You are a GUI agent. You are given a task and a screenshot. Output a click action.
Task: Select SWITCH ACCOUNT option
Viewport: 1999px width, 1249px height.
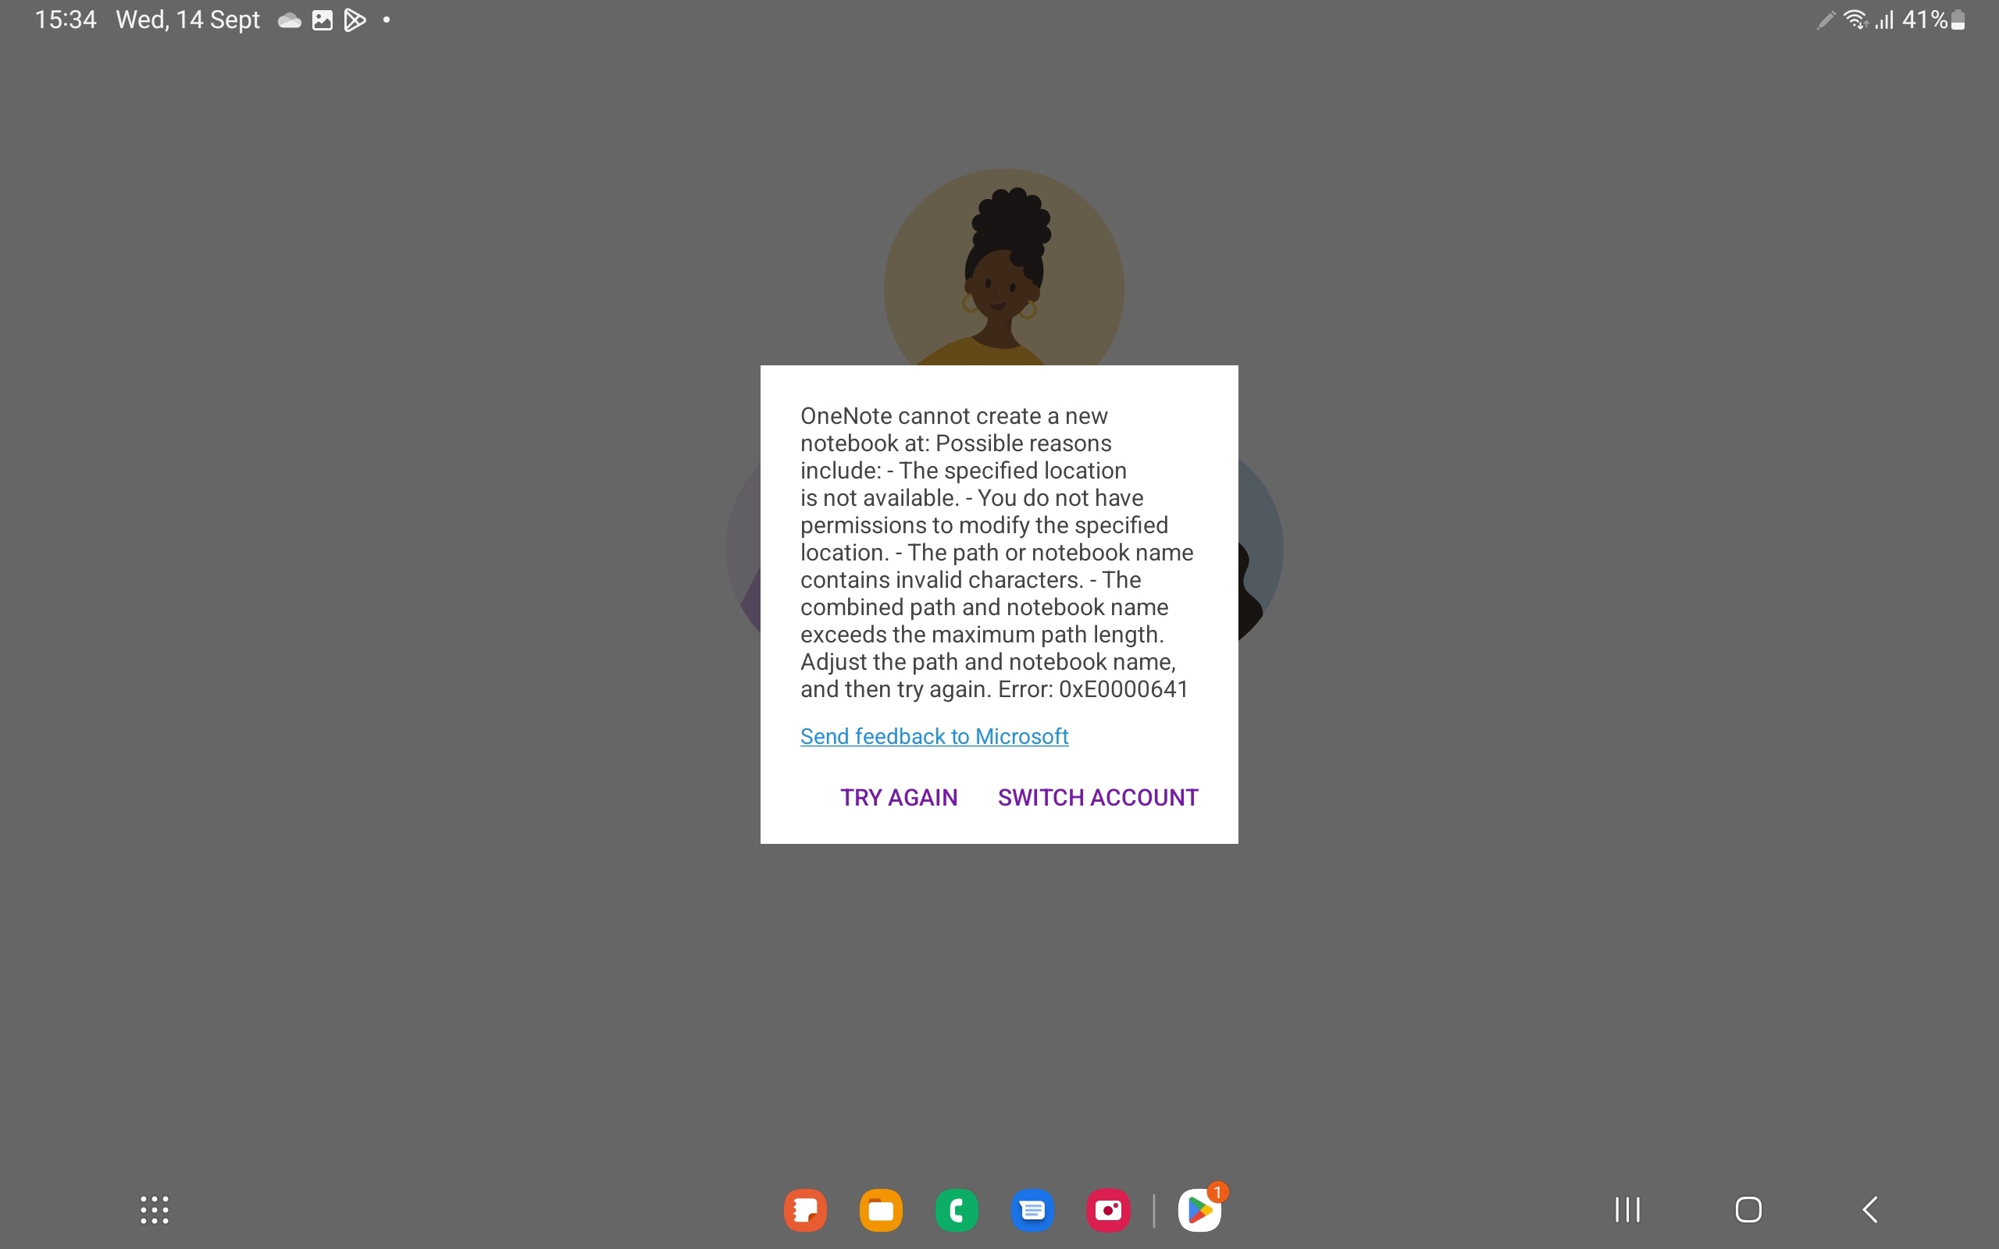pyautogui.click(x=1096, y=795)
